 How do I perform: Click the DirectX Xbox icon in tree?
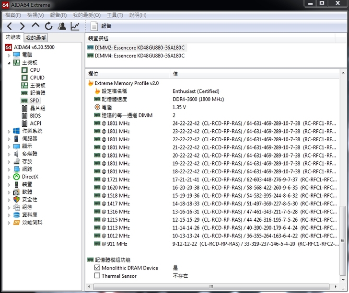pos(16,177)
